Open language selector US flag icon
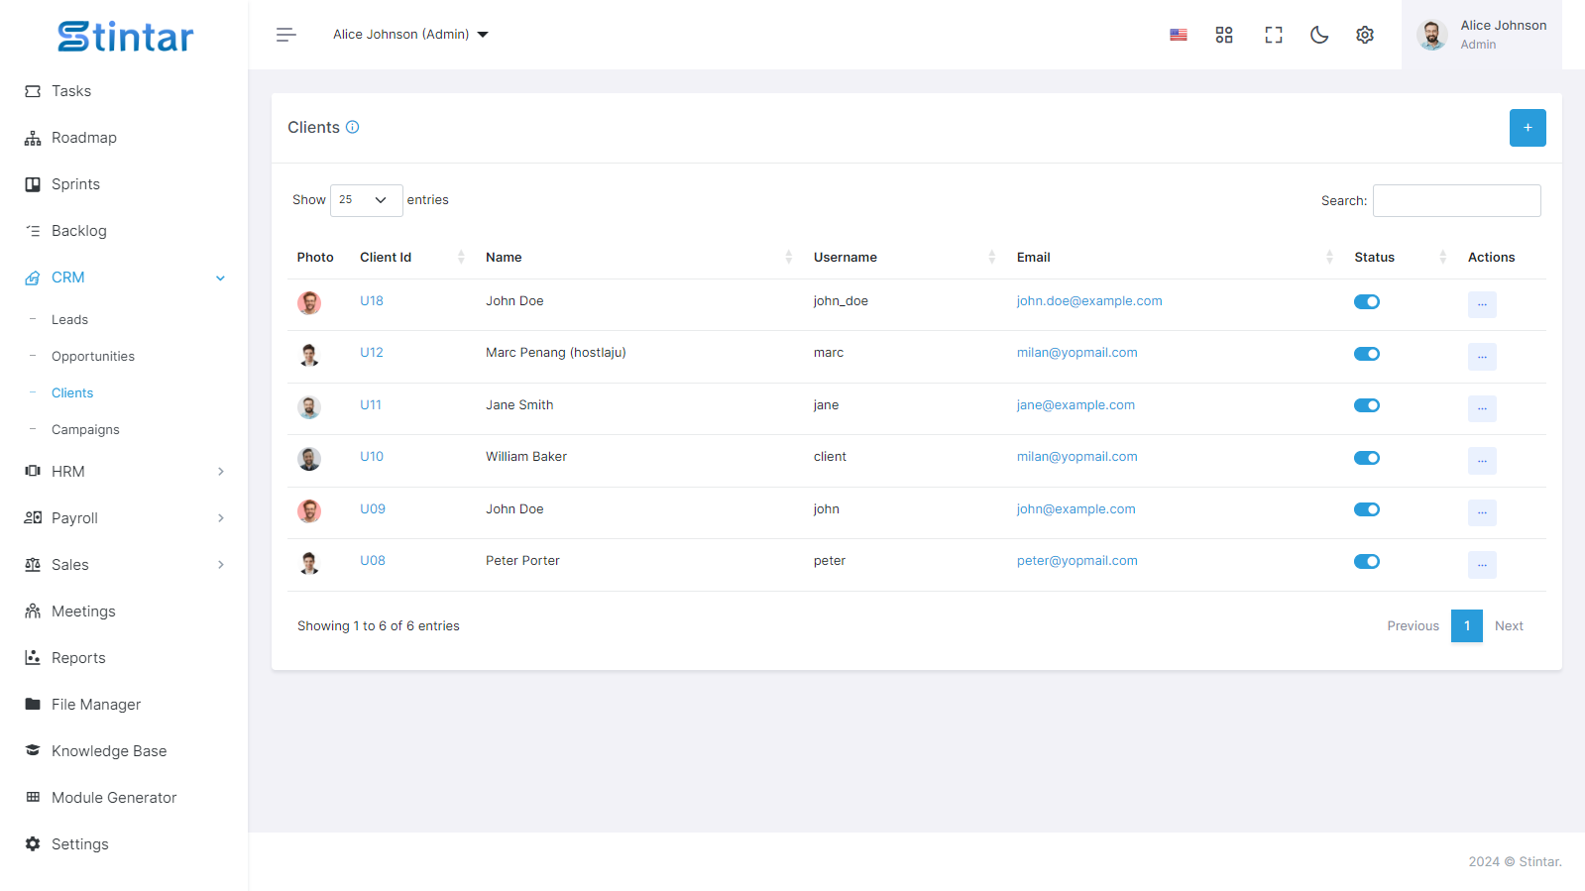This screenshot has height=891, width=1585. point(1179,35)
